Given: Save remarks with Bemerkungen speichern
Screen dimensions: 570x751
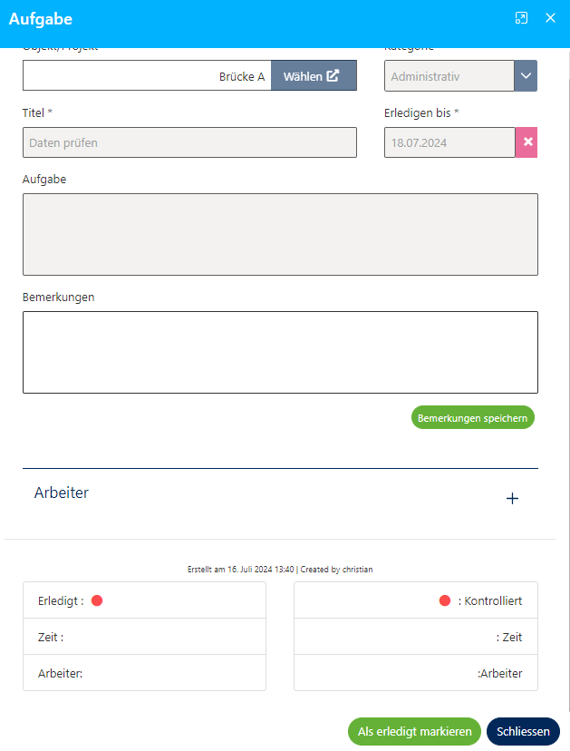Looking at the screenshot, I should (x=472, y=417).
